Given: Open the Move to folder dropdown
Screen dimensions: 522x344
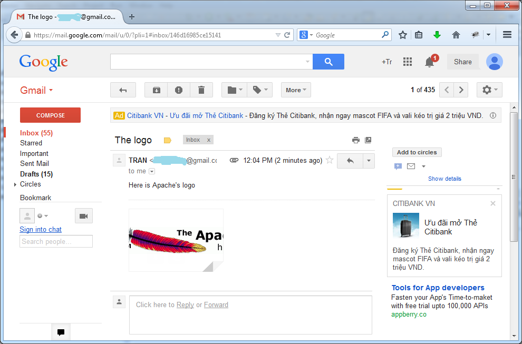Looking at the screenshot, I should 234,90.
